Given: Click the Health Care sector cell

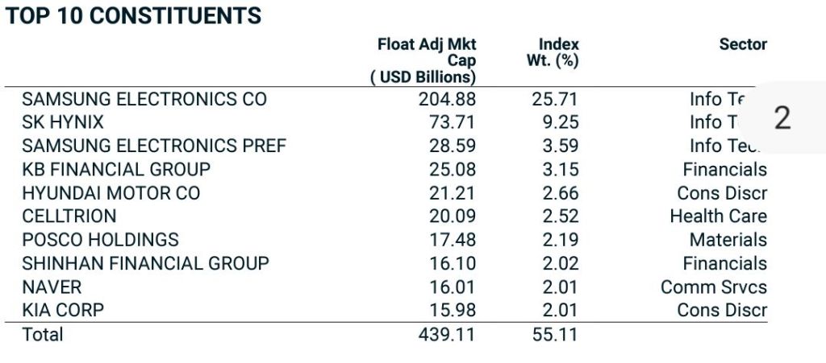Looking at the screenshot, I should click(718, 217).
